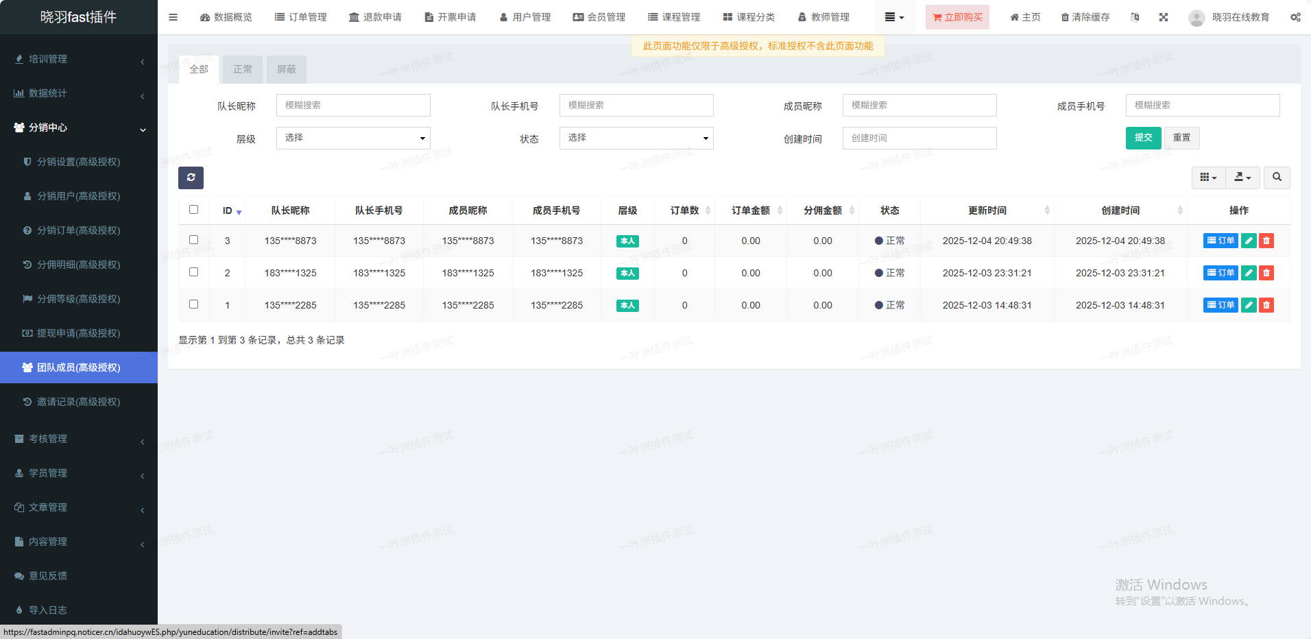Screen dimensions: 1311x639
Task: Open the column visibility grid dropdown
Action: click(x=1208, y=178)
